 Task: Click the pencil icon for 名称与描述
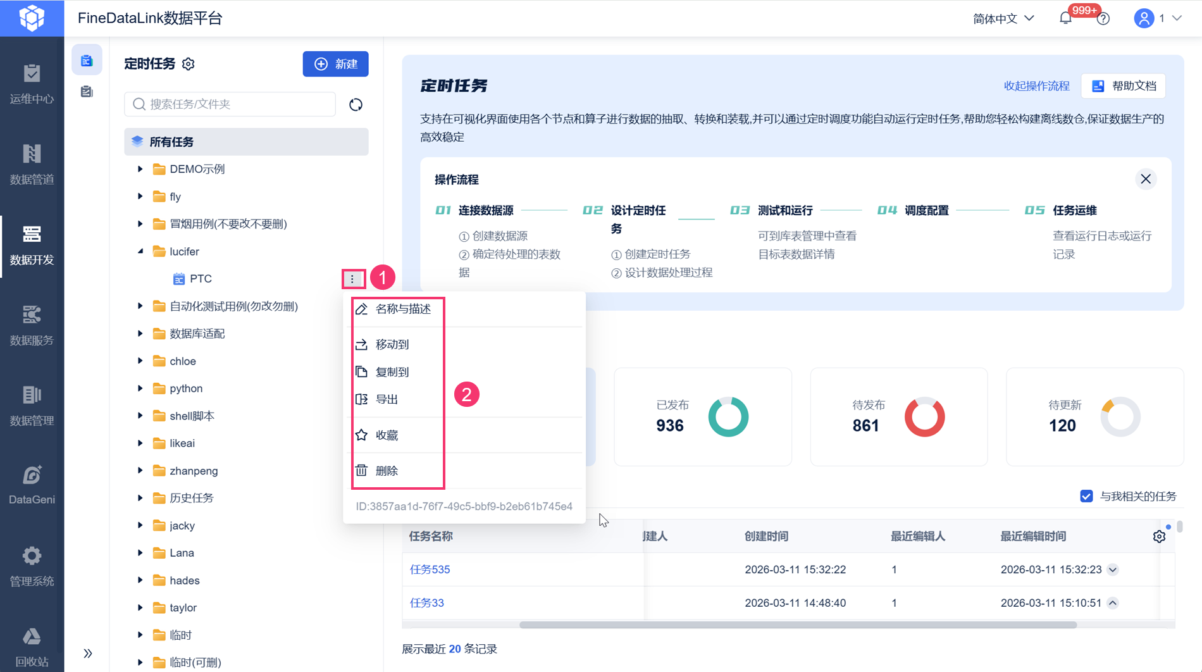tap(361, 309)
